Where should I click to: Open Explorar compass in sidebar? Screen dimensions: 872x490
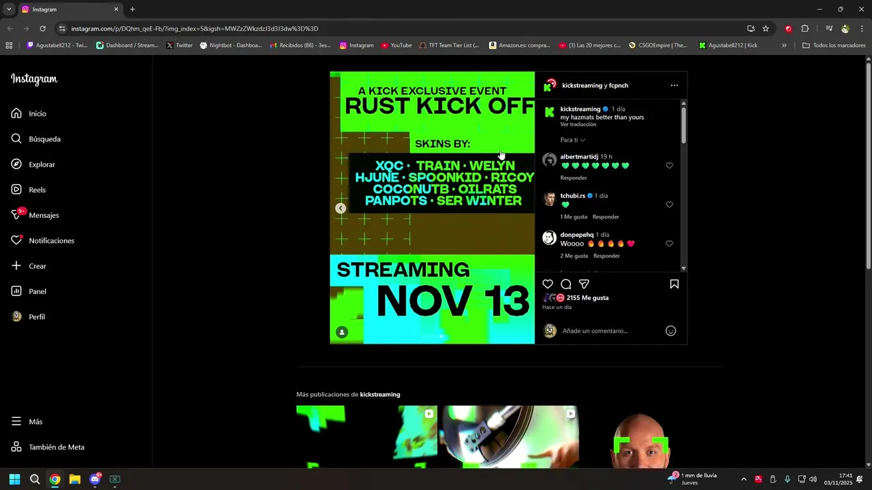[33, 165]
